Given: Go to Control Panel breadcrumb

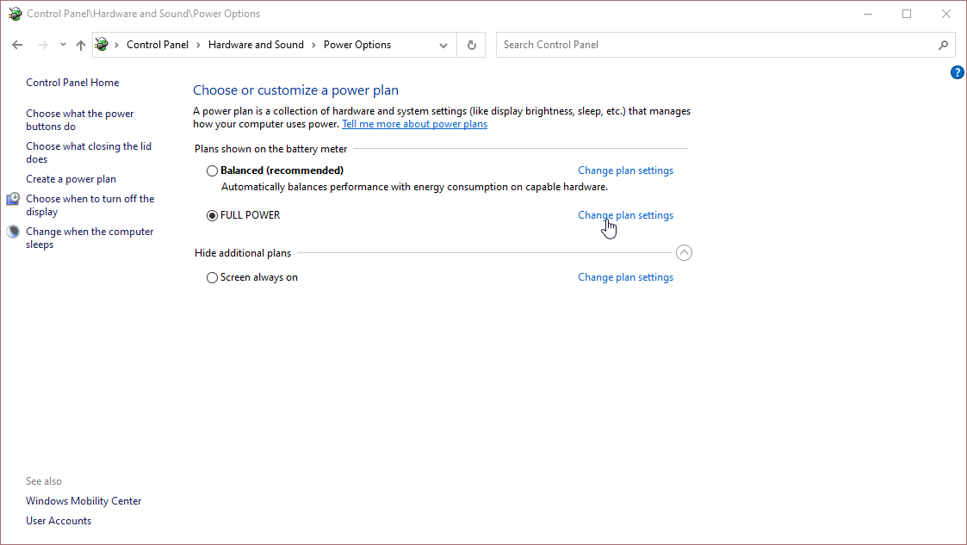Looking at the screenshot, I should pyautogui.click(x=158, y=45).
